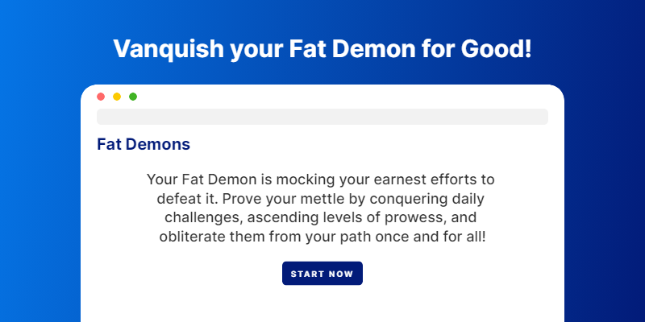Click the line beginning obliterate them from your path

point(322,237)
